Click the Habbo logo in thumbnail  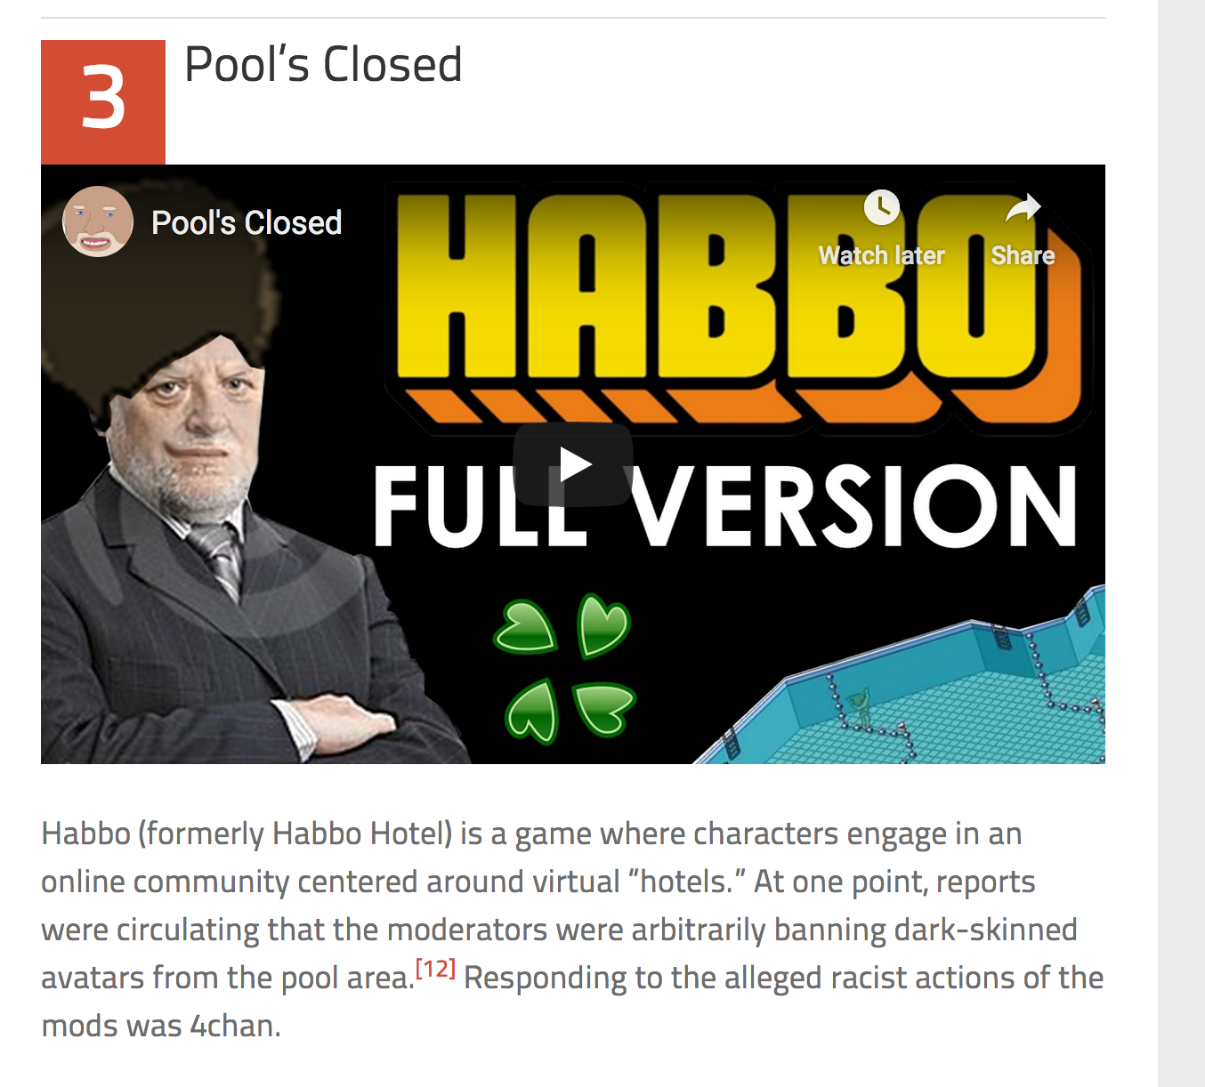pyautogui.click(x=737, y=307)
